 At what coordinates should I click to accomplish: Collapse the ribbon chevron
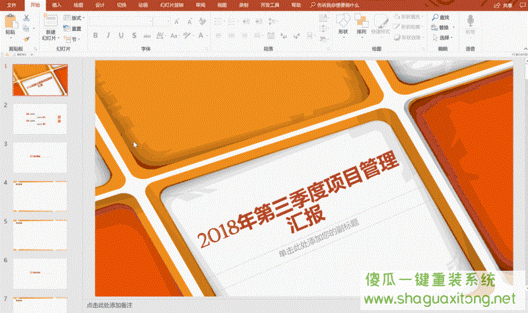525,49
